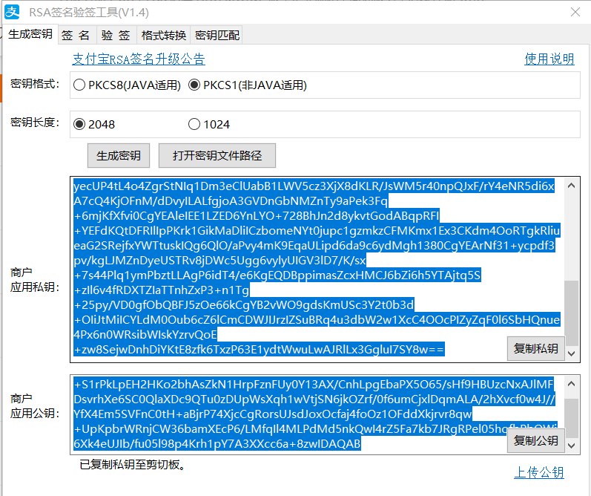Screen dimensions: 591x496
Task: Click the public key scrollbar up arrow
Action: tap(572, 384)
